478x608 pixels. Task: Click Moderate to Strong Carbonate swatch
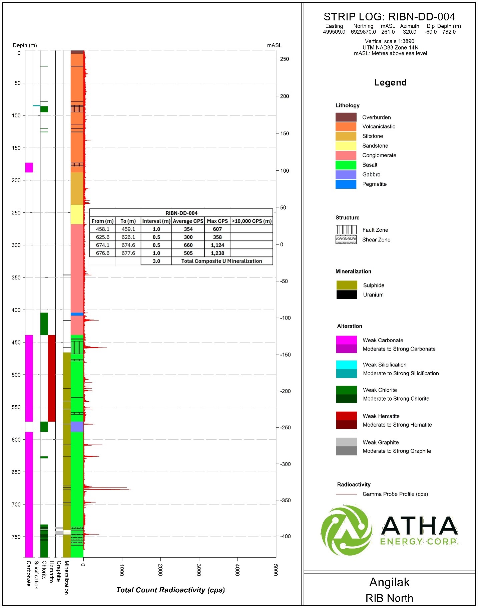(346, 349)
